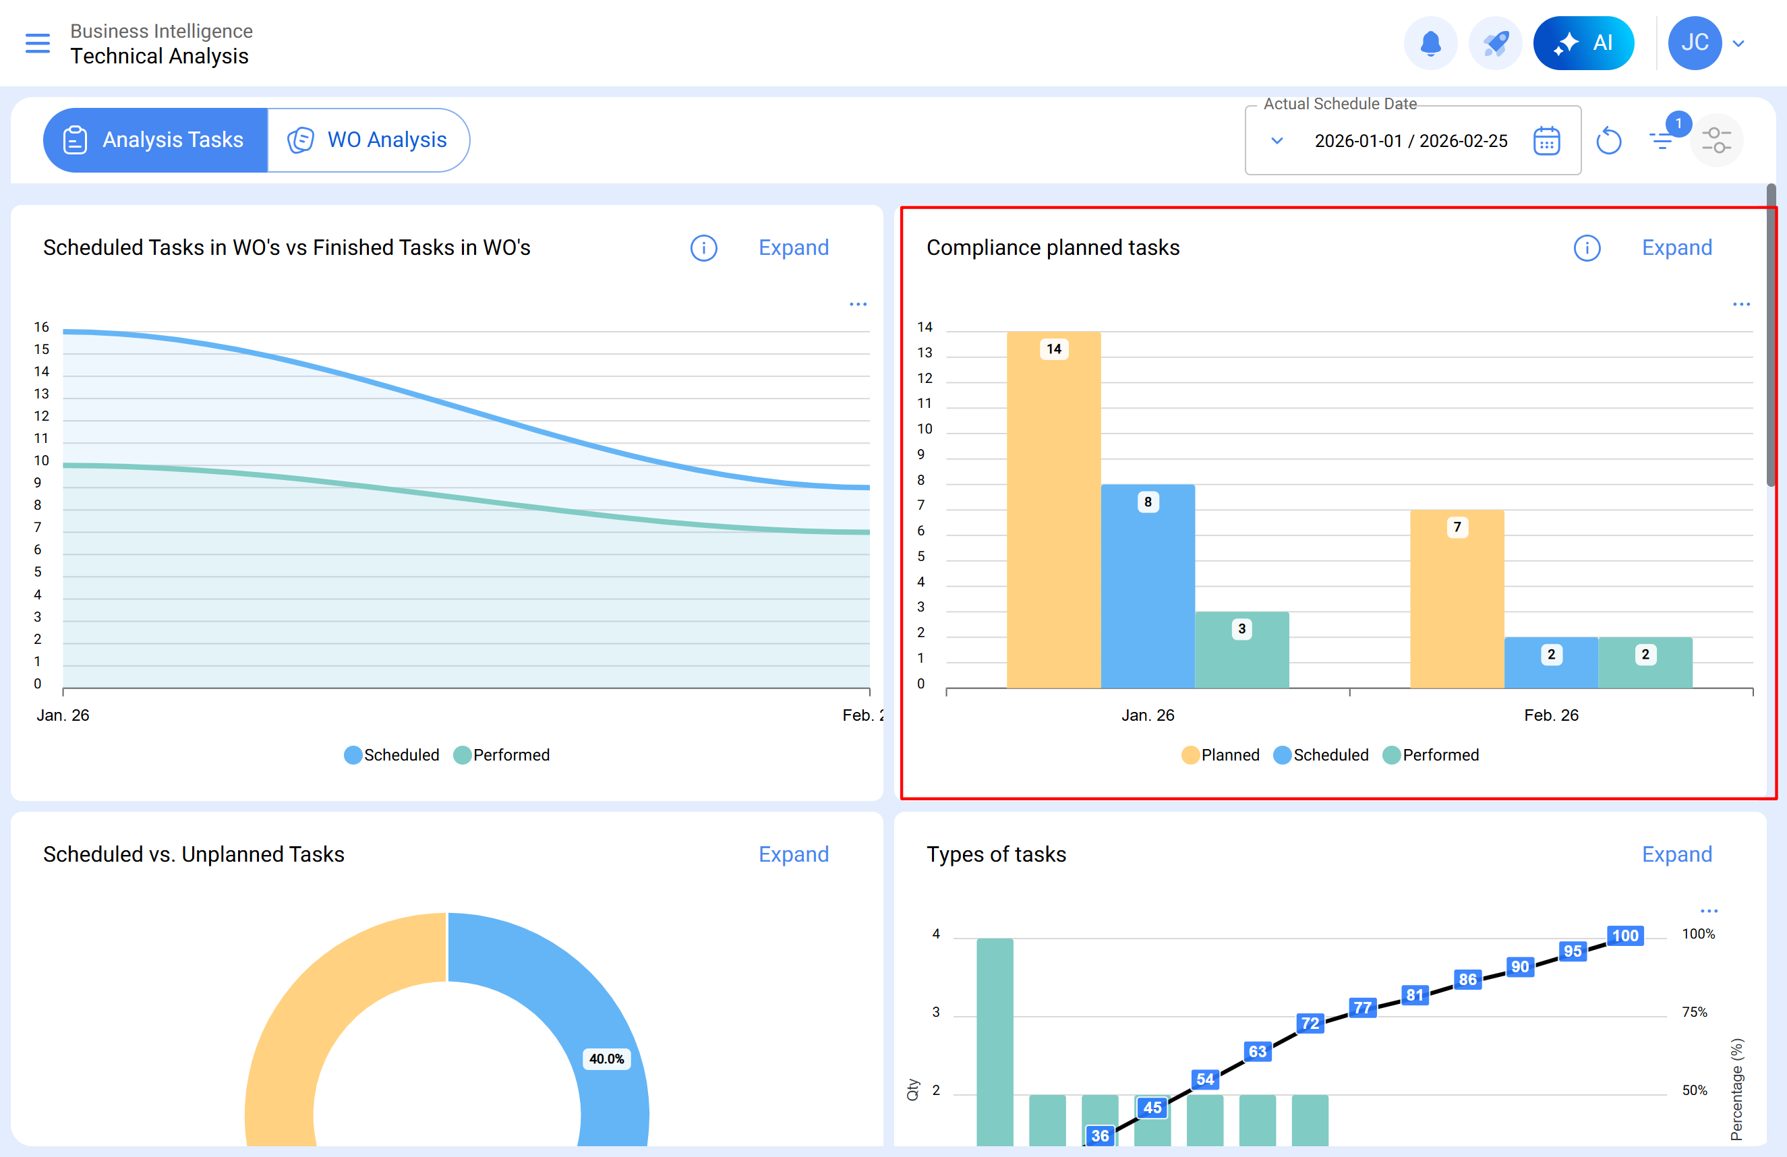Click the 2026-01-01 / 2026-02-25 date field
The image size is (1787, 1157).
1410,140
